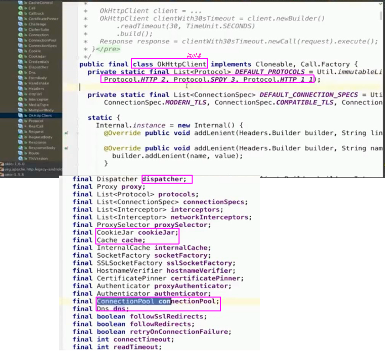The width and height of the screenshot is (385, 353).
Task: Open Response class from the tree
Action: (x=37, y=142)
